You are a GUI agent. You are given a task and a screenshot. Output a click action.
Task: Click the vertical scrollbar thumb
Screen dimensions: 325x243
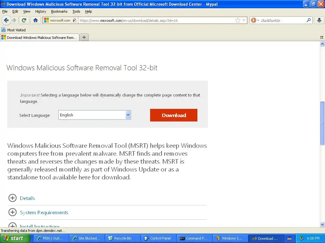click(322, 123)
